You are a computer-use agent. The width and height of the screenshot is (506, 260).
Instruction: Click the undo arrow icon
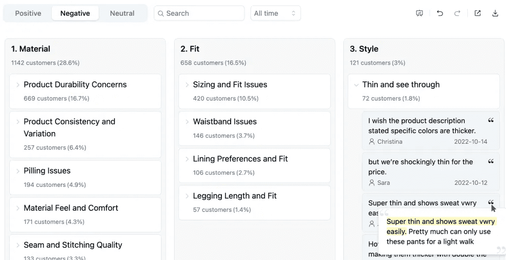pyautogui.click(x=440, y=13)
